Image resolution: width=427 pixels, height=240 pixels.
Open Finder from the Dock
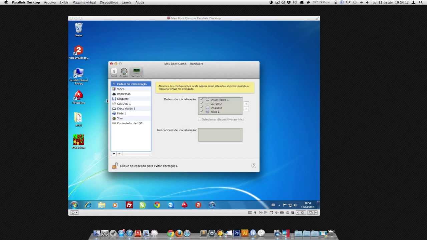(x=97, y=233)
